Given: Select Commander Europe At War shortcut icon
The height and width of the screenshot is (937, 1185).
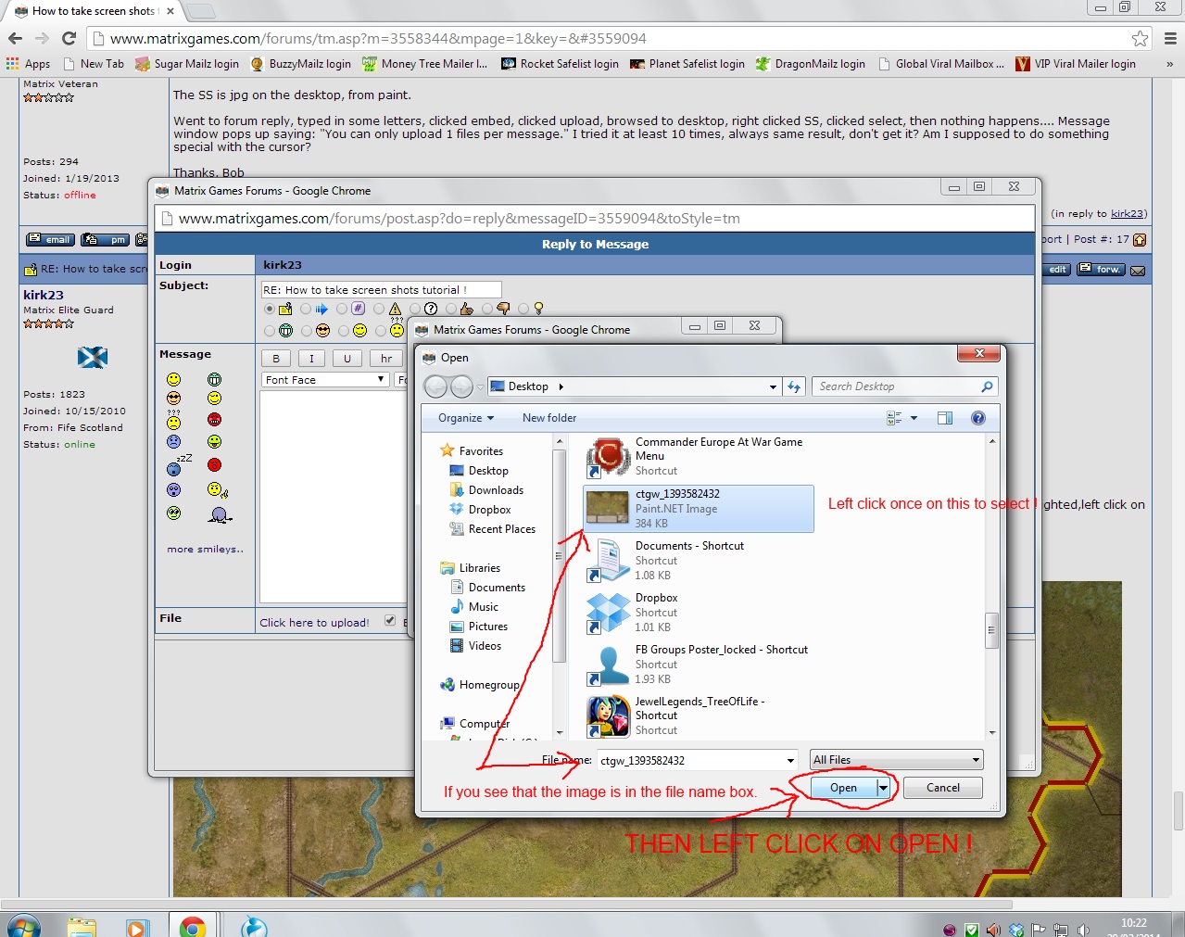Looking at the screenshot, I should (x=609, y=457).
